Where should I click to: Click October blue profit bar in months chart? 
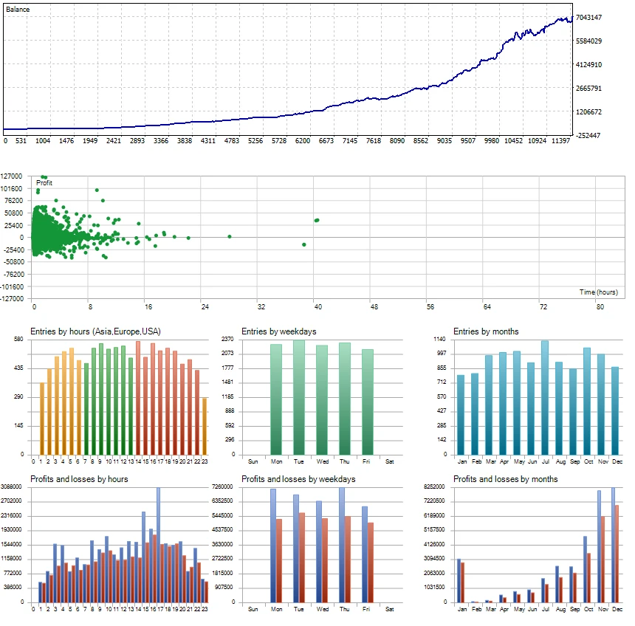(x=584, y=570)
